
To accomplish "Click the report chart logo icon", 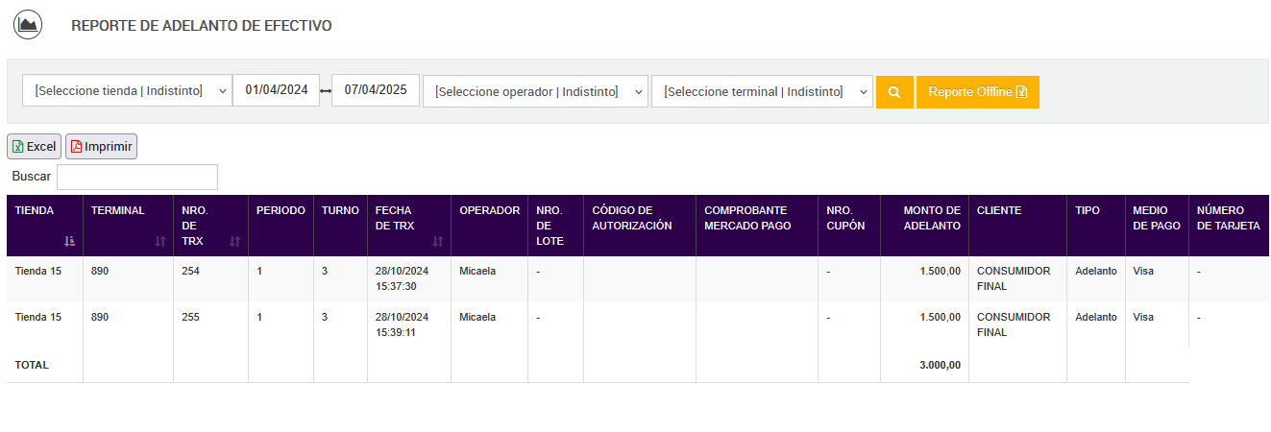I will pyautogui.click(x=27, y=24).
